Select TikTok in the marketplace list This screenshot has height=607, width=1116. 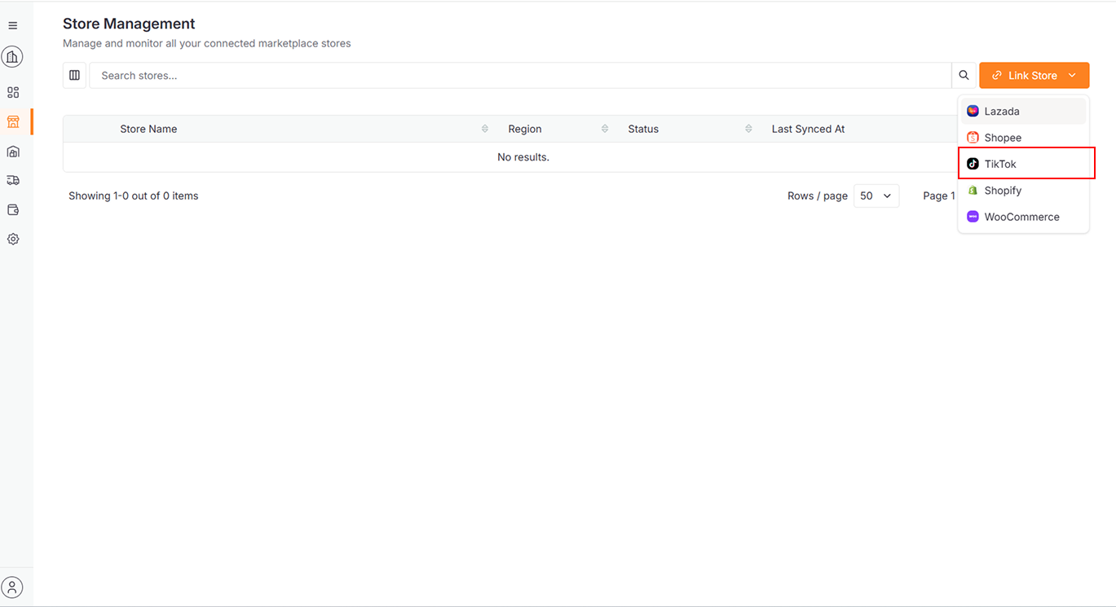1000,164
